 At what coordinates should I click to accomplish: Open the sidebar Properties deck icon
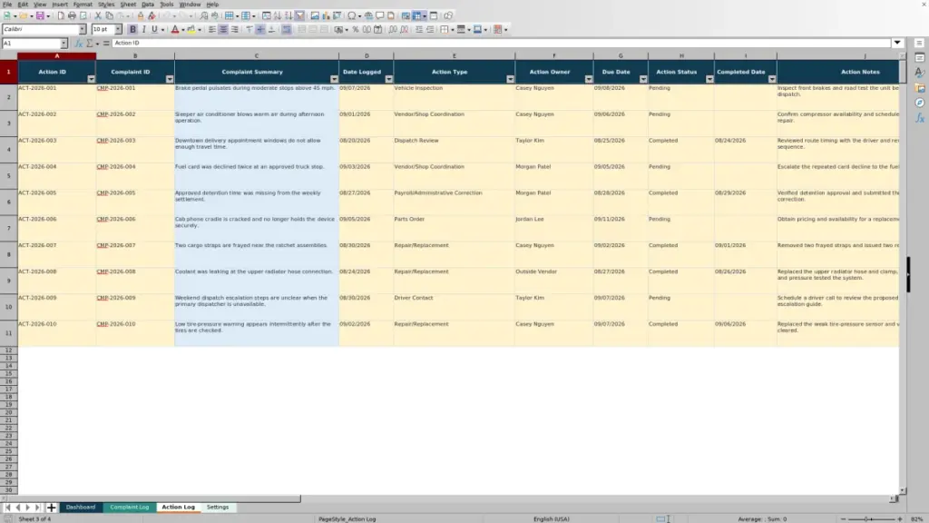919,57
